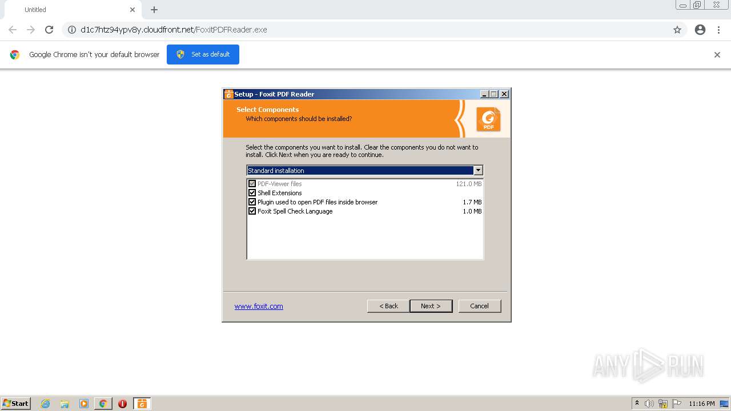Screen dimensions: 731x411
Task: Close the Foxit setup window
Action: [x=504, y=94]
